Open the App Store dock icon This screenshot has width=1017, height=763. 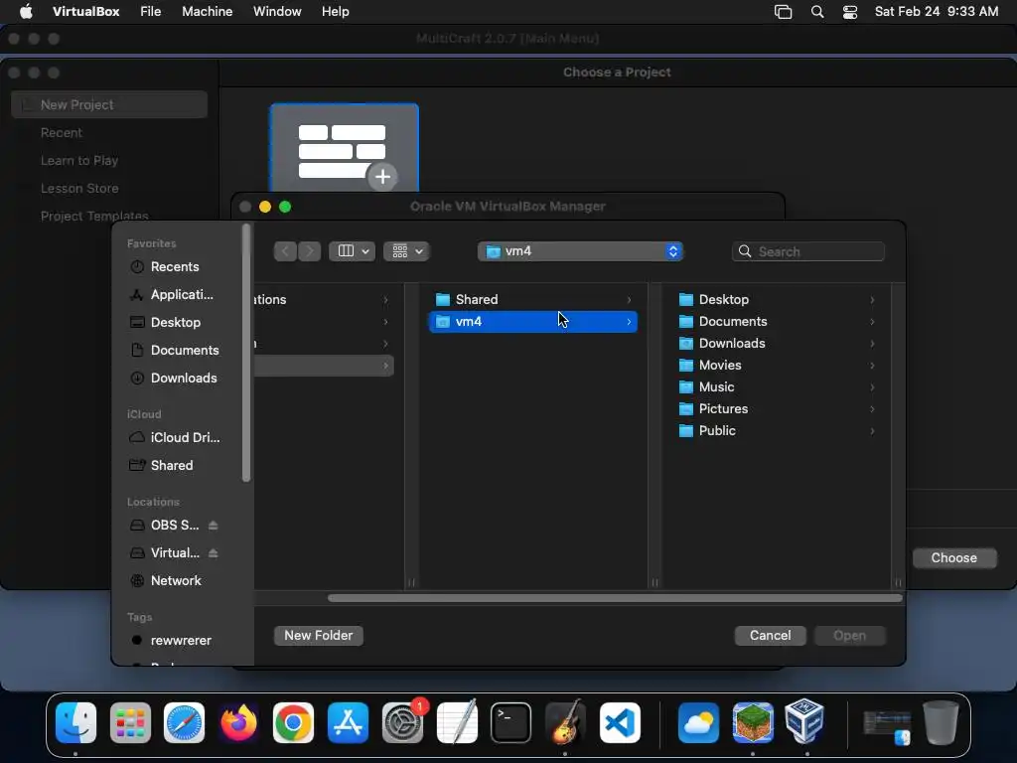[348, 722]
